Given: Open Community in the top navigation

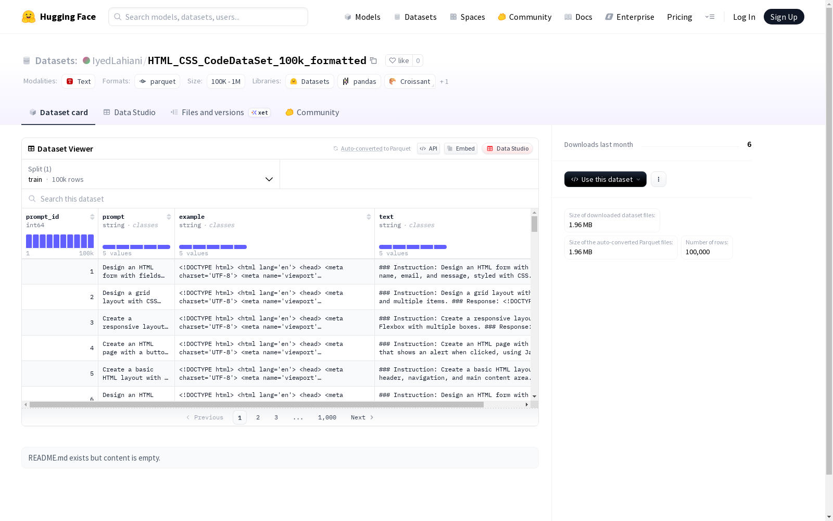Looking at the screenshot, I should coord(525,17).
